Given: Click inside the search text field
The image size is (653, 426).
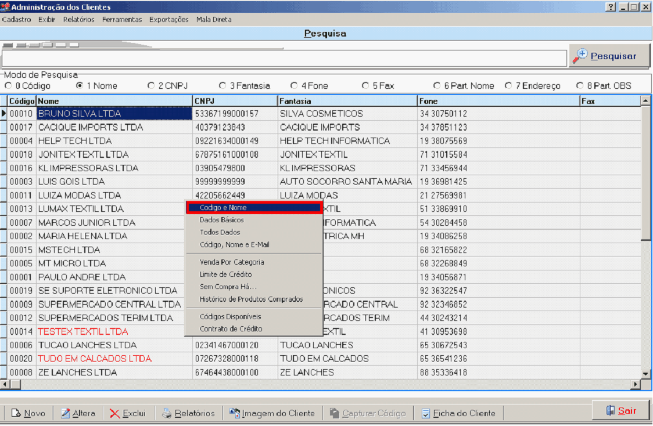Looking at the screenshot, I should (284, 58).
